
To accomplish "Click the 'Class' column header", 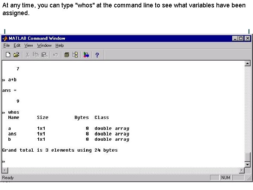I will [x=102, y=118].
